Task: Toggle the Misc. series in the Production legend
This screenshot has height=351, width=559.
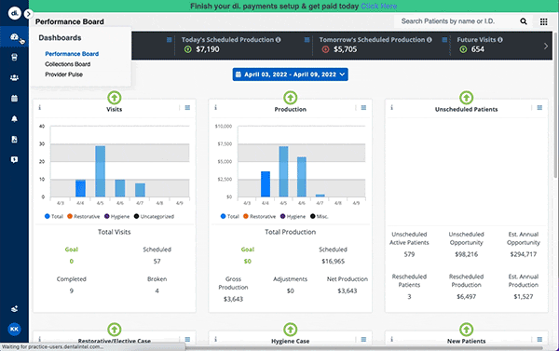Action: click(320, 216)
